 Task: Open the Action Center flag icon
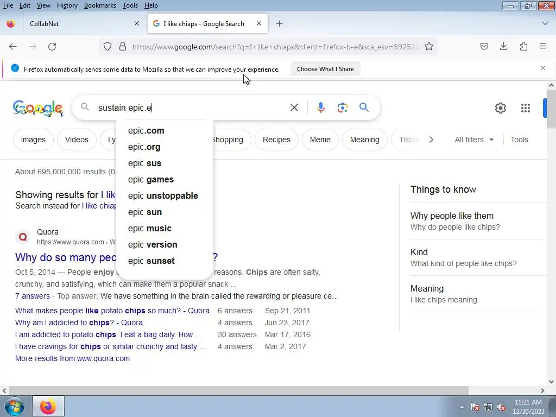point(475,407)
